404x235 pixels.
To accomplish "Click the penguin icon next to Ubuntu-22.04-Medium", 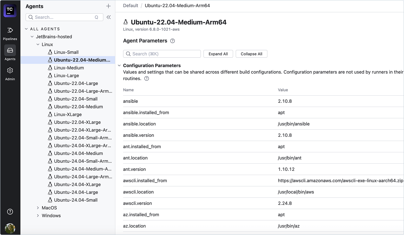I will (x=50, y=107).
